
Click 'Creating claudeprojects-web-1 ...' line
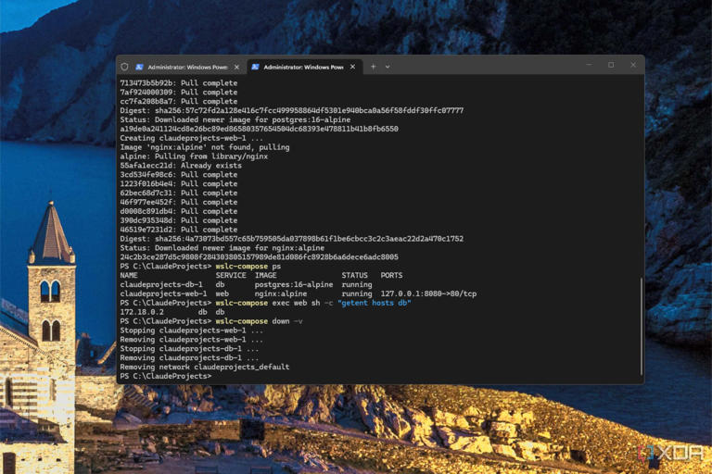tap(191, 138)
